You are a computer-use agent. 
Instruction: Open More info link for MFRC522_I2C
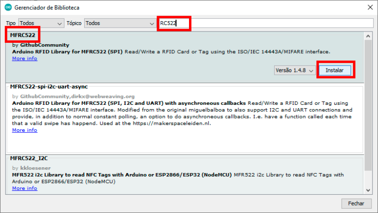pos(25,188)
